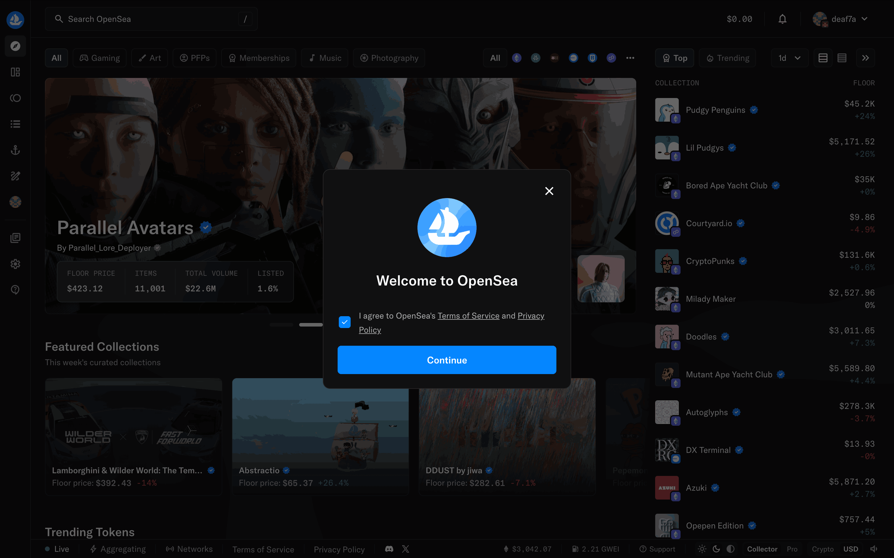Click the OpenSea logo in sidebar
Viewport: 894px width, 558px height.
coord(15,20)
